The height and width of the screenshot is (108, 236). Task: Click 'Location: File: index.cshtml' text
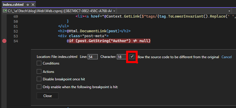tap(57, 57)
